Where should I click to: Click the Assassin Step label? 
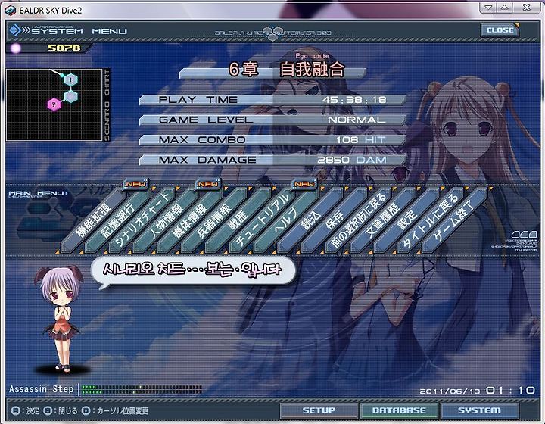click(42, 389)
